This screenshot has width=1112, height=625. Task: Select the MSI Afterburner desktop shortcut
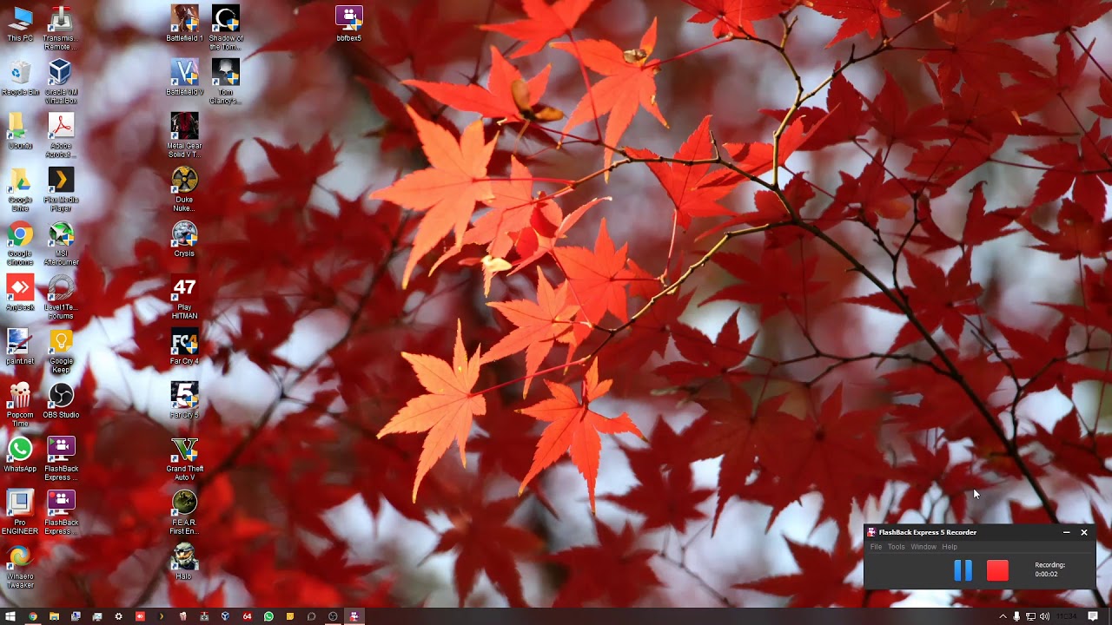(x=60, y=243)
